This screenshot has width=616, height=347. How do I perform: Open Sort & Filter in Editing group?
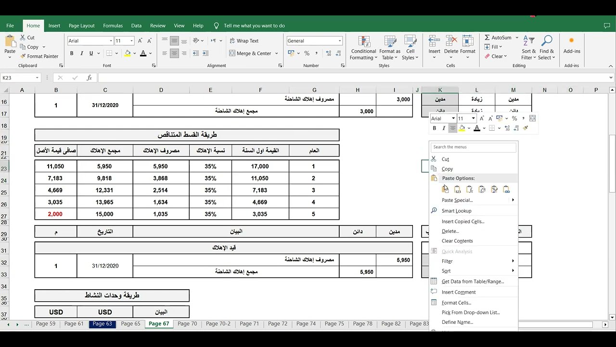click(528, 48)
